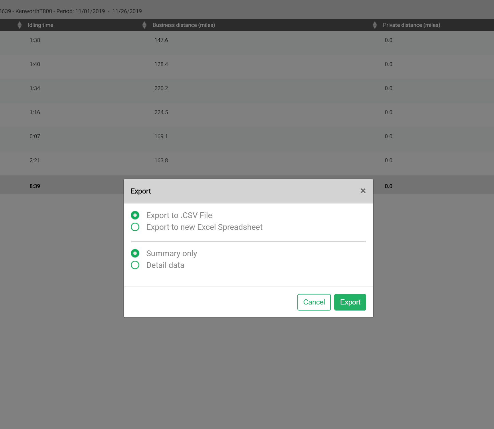
Task: Click the Idling time column header
Action: point(40,25)
